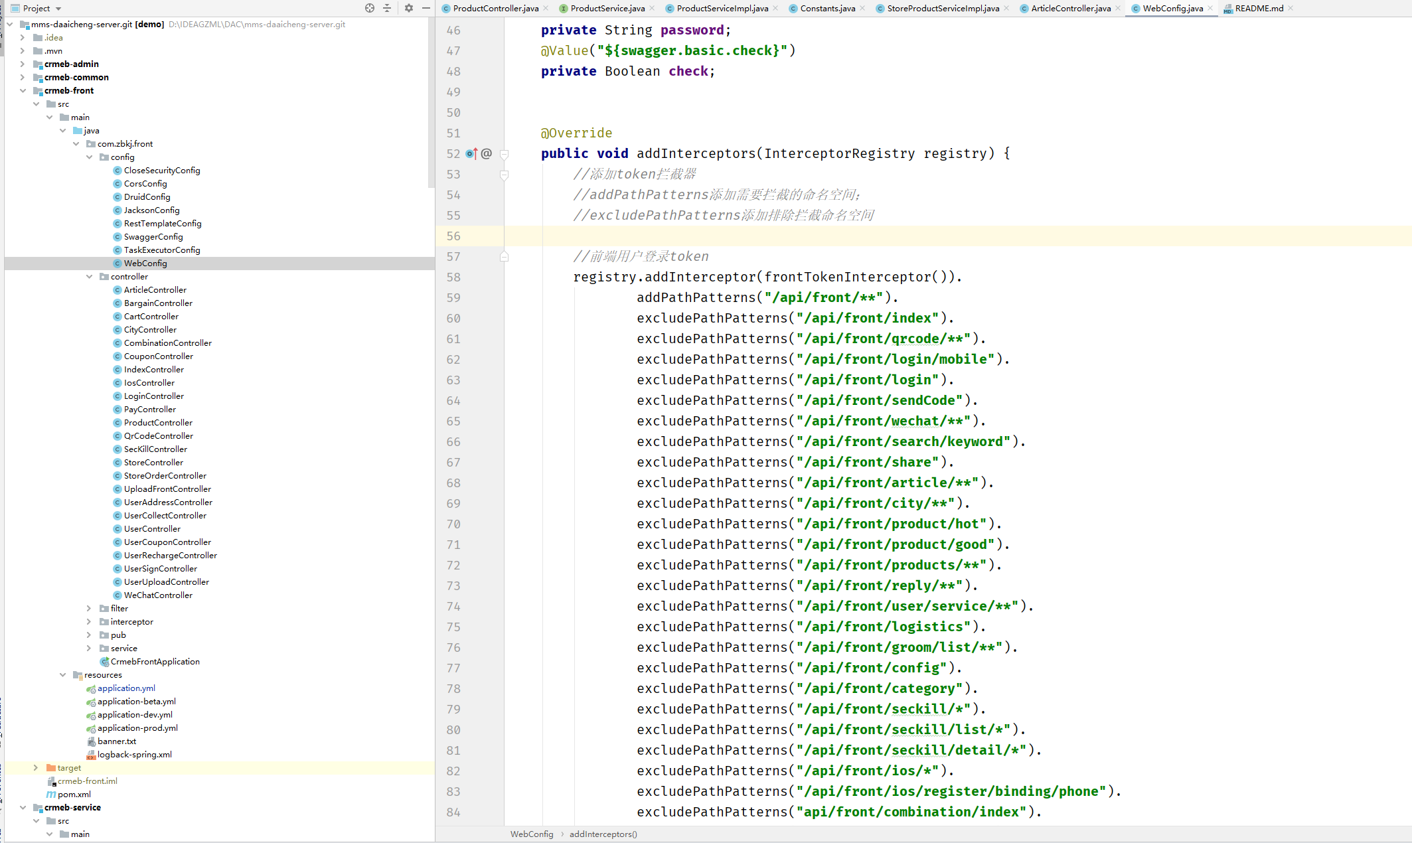1412x843 pixels.
Task: Open crmeb-front.iml file icon
Action: coord(51,781)
